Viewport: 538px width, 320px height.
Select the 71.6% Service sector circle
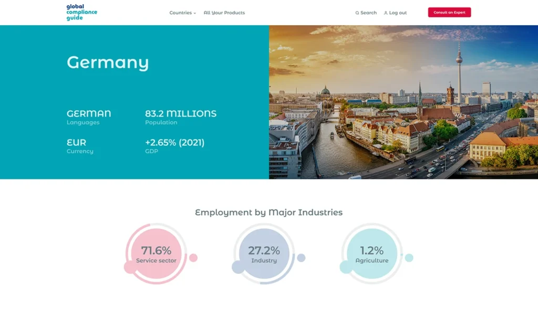tap(156, 254)
